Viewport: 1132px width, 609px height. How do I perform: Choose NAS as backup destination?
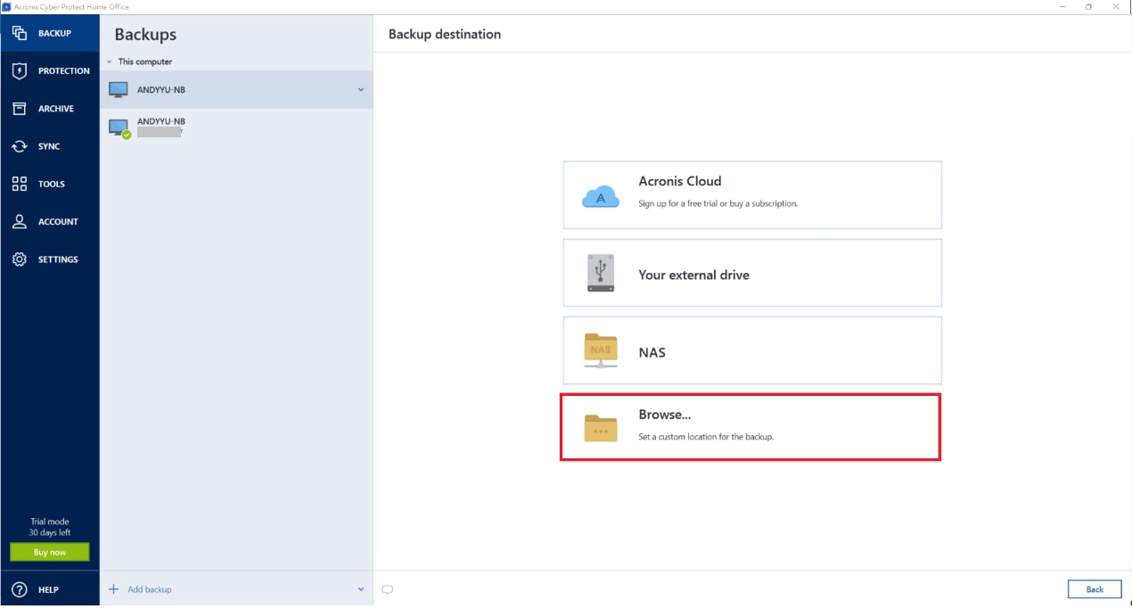(x=752, y=350)
